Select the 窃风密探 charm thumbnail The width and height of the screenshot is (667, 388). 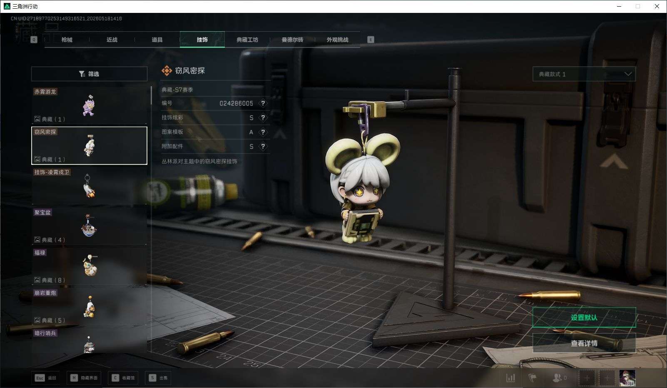click(89, 146)
